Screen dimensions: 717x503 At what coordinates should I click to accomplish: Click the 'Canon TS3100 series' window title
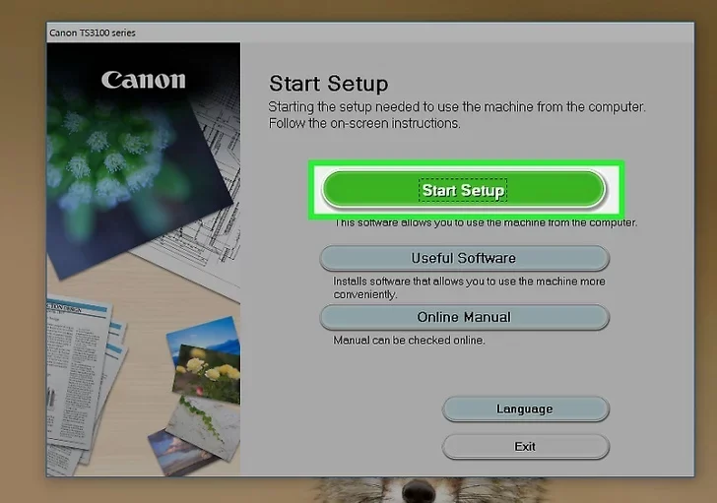point(93,32)
